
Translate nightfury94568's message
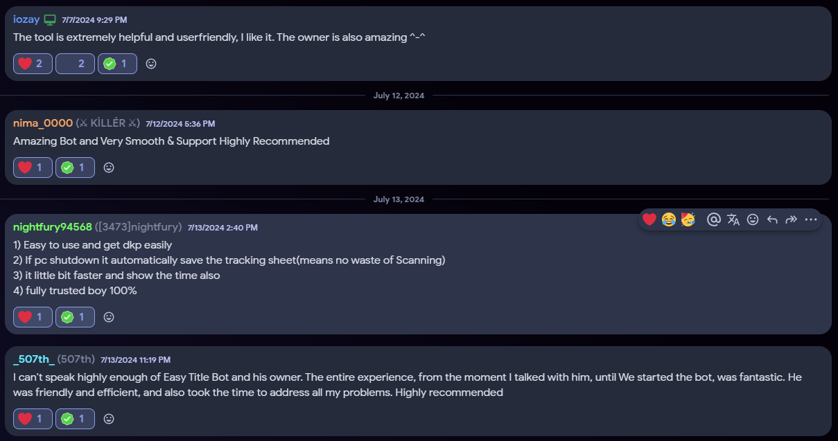pyautogui.click(x=733, y=219)
